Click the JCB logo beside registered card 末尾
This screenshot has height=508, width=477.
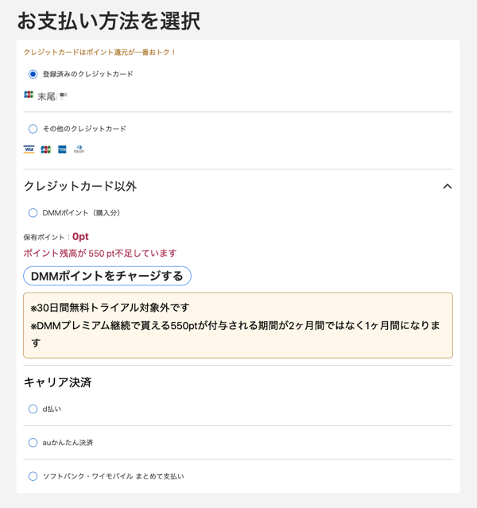click(29, 95)
